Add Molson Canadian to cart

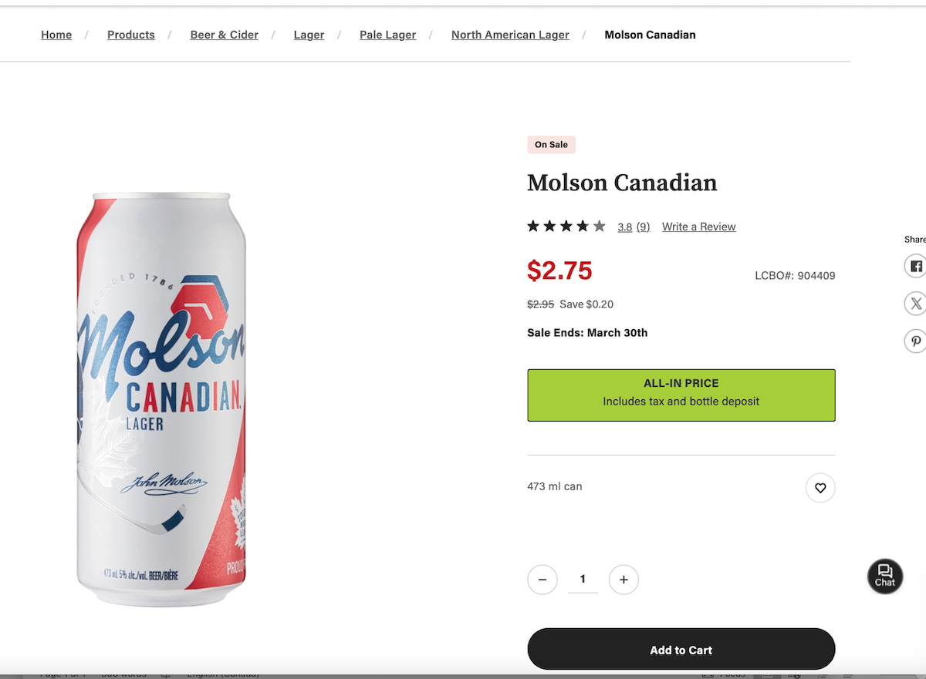pos(681,650)
